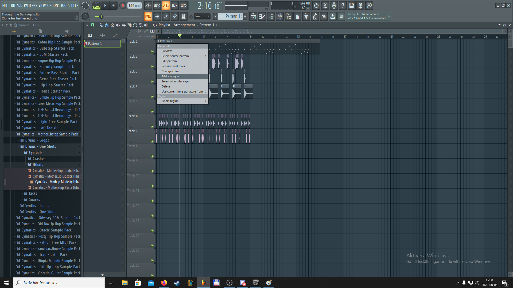Open the Line snap dropdown
This screenshot has height=288, width=513.
(202, 17)
